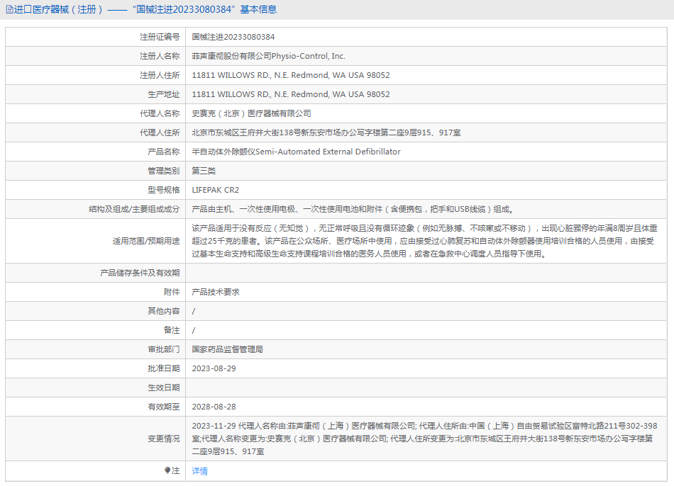Image resolution: width=674 pixels, height=486 pixels.
Task: Click the 备注 label
Action: pyautogui.click(x=172, y=330)
